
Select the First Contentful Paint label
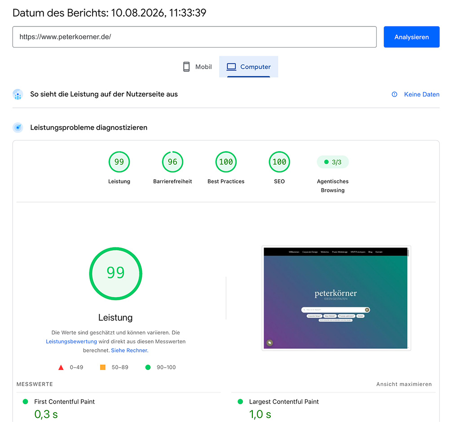pos(64,402)
